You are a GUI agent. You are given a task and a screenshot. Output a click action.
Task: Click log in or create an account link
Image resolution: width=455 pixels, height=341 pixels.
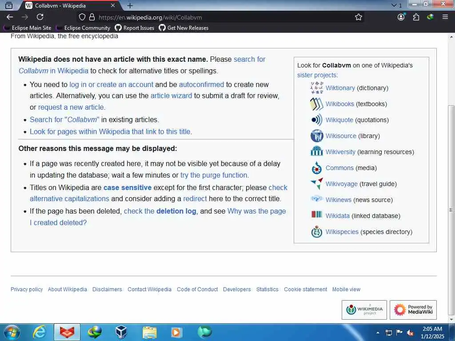click(111, 84)
